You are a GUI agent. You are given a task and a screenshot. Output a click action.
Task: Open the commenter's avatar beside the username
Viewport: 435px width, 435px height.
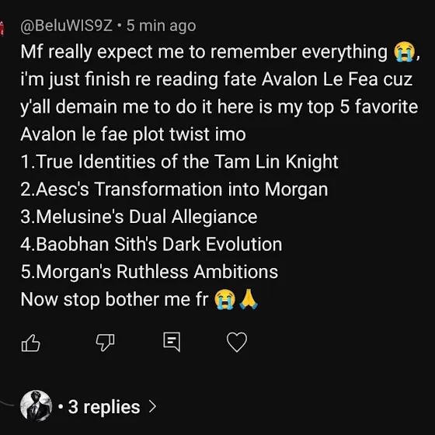click(2, 28)
